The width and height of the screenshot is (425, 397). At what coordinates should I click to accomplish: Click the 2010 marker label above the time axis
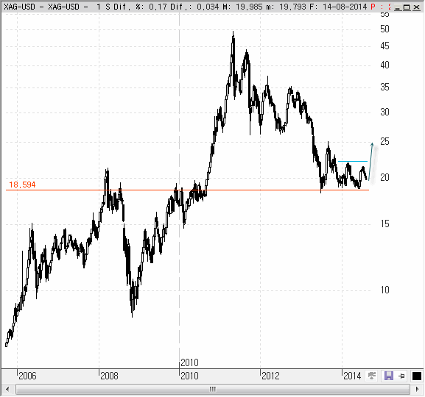189,362
